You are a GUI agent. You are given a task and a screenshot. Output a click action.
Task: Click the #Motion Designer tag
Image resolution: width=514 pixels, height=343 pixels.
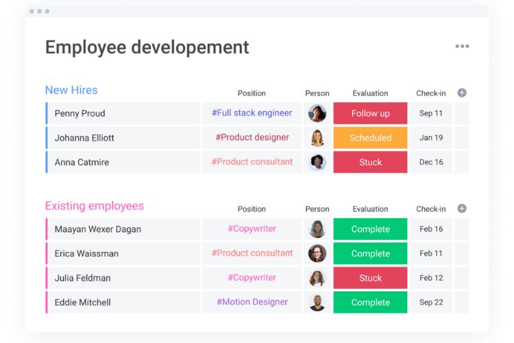pyautogui.click(x=252, y=302)
